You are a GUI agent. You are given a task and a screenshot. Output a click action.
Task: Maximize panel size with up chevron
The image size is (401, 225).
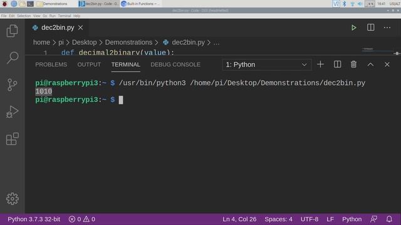[370, 64]
